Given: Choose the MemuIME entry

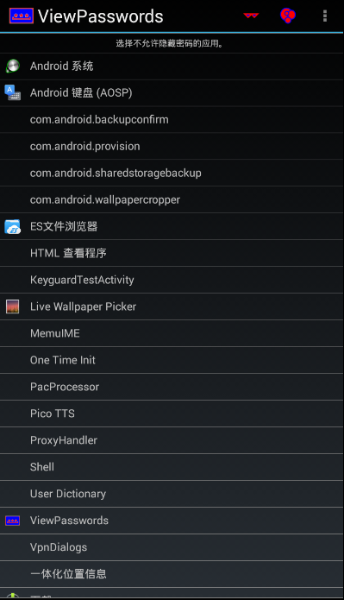Looking at the screenshot, I should tap(172, 333).
